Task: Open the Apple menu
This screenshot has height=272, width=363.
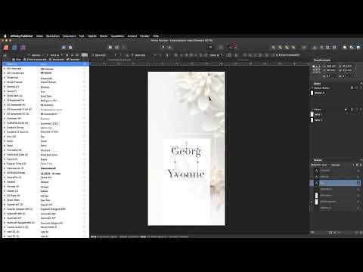Action: (5, 36)
